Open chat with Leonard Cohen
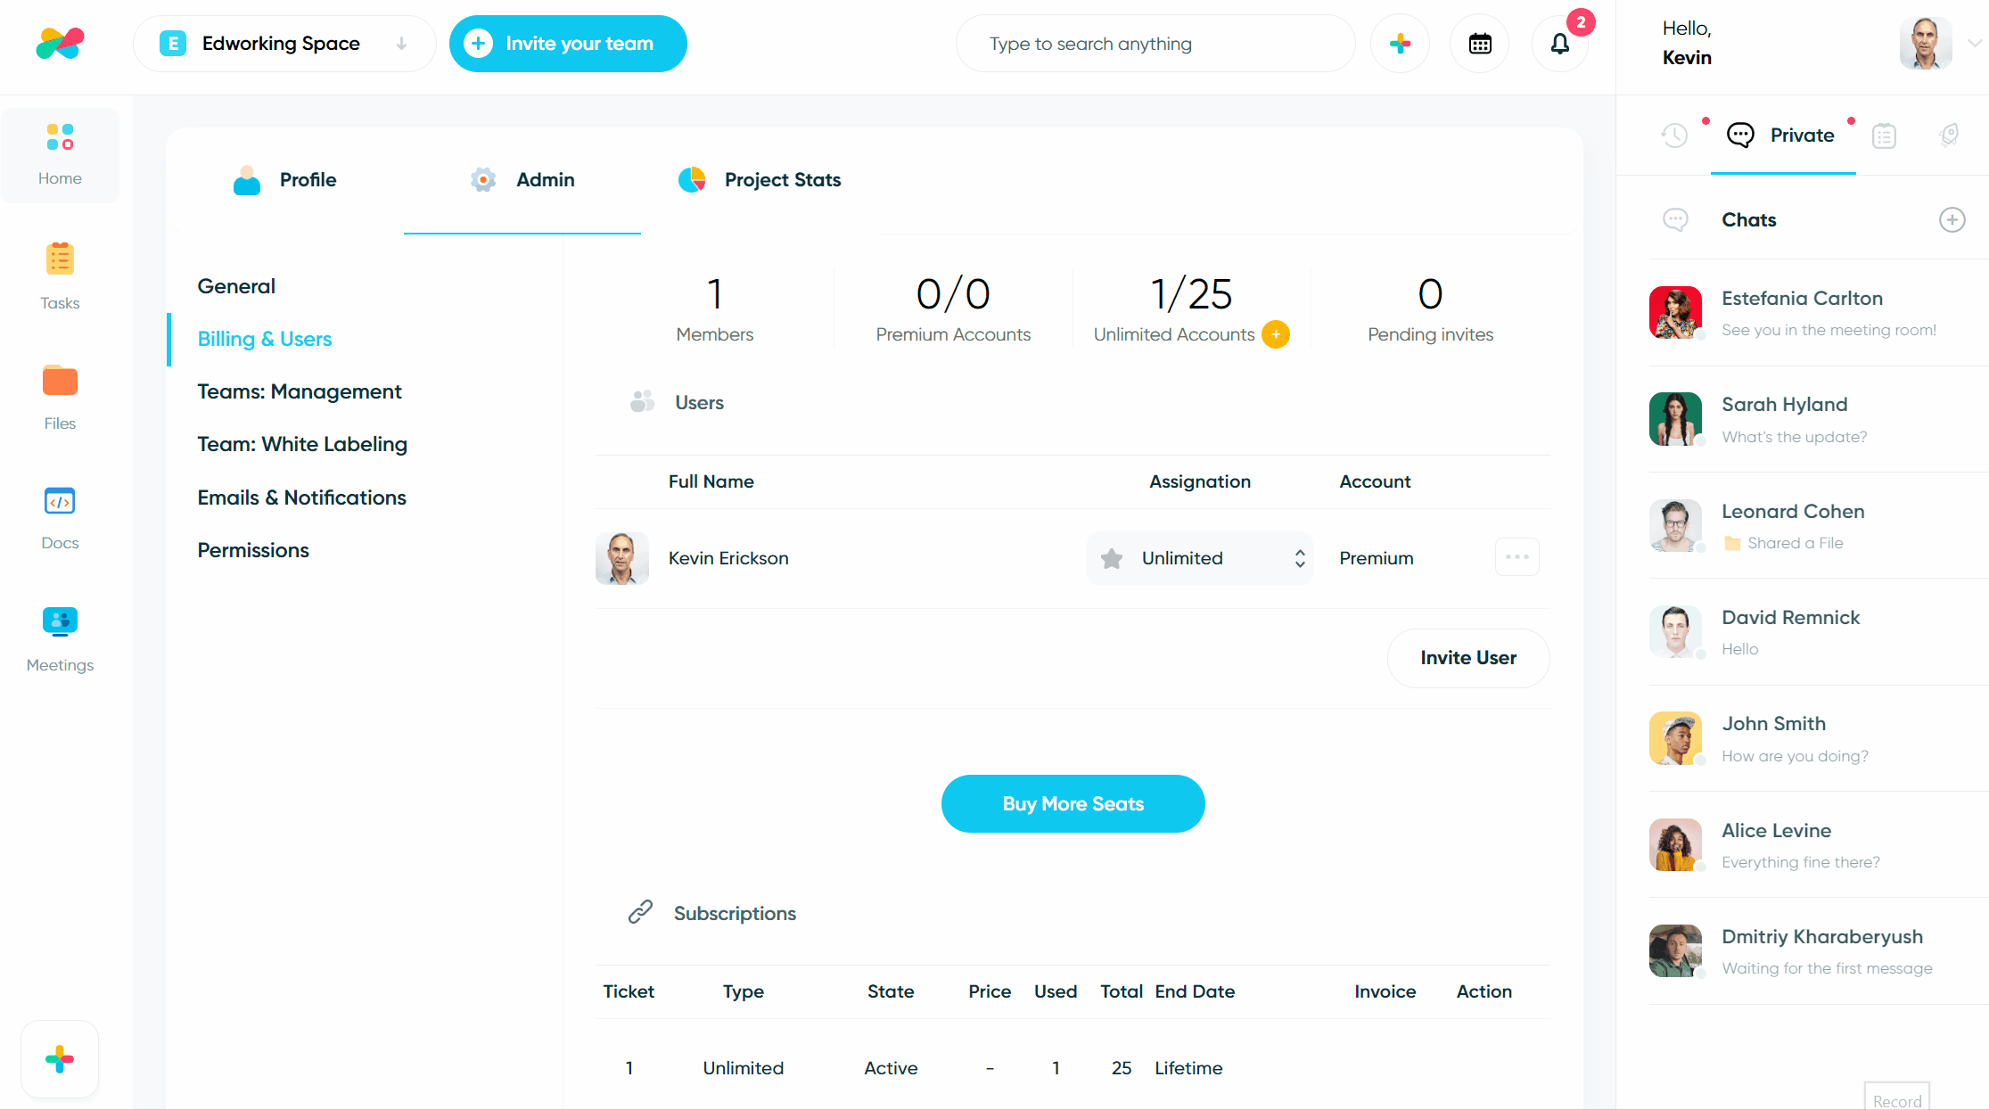Viewport: 1989px width, 1110px height. click(1819, 525)
